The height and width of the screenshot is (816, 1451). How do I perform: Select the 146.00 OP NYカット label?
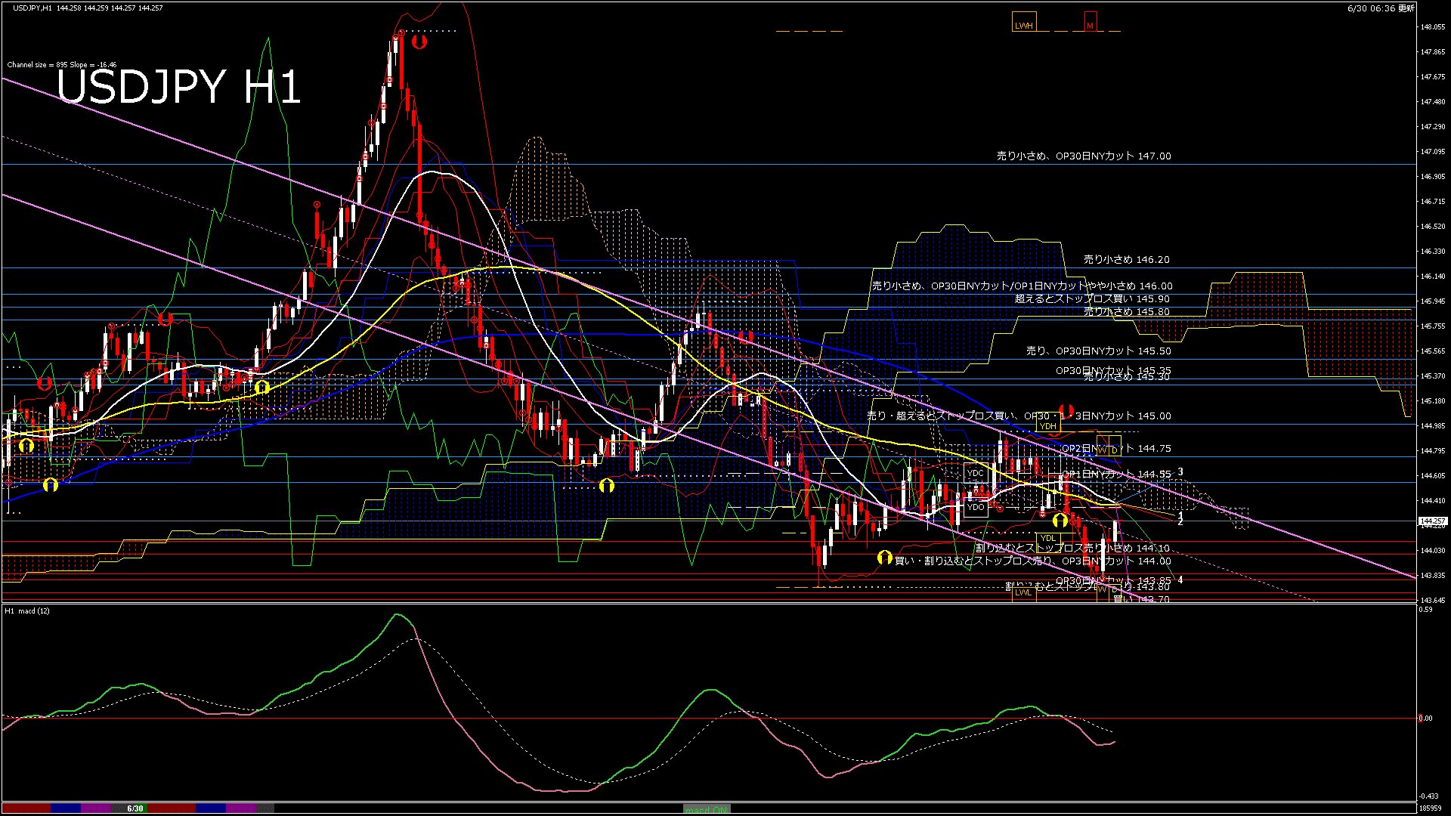click(1022, 286)
